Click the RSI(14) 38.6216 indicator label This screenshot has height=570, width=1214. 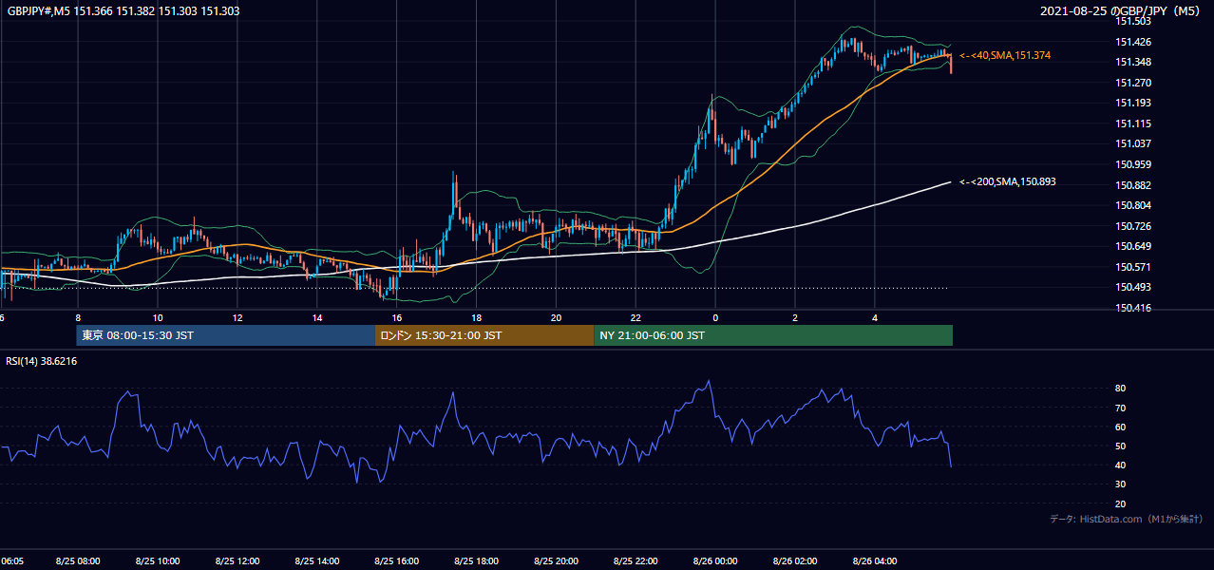[42, 361]
